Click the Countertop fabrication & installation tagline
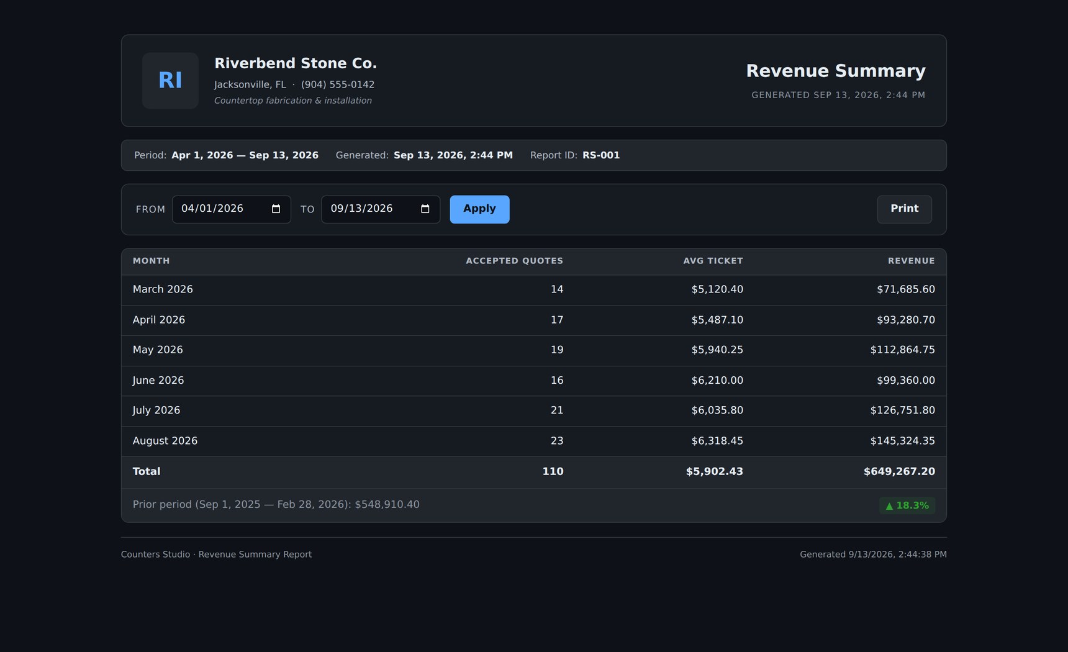Screen dimensions: 1068x652 [x=293, y=101]
